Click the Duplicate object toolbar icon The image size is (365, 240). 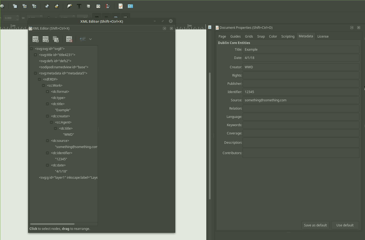[15, 6]
